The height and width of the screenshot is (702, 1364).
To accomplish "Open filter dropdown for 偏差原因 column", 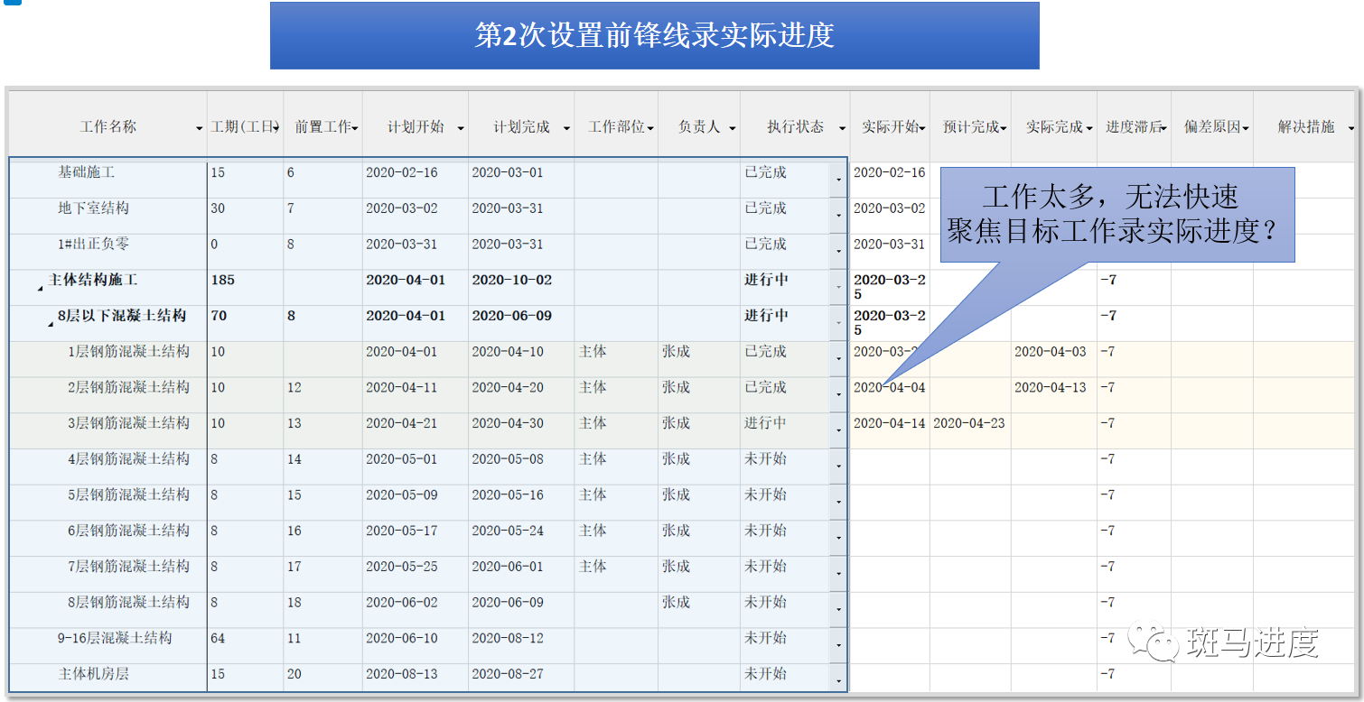I will click(x=1246, y=129).
